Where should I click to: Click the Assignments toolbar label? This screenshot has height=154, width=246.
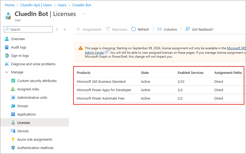[92, 29]
